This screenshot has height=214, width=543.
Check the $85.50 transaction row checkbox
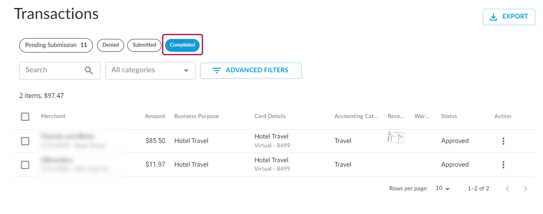25,141
